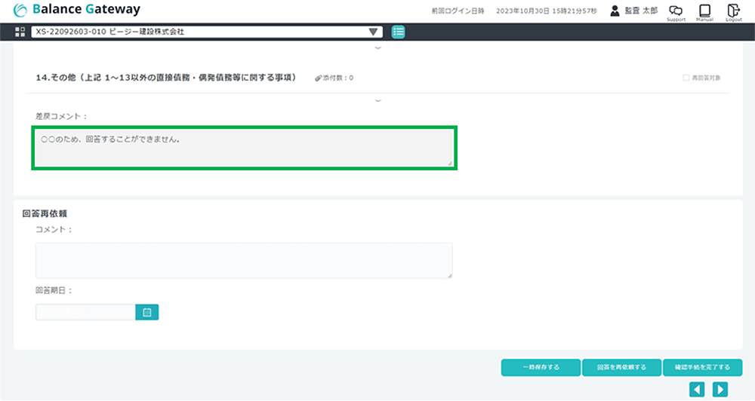This screenshot has height=401, width=755.
Task: Click the user profile icon 監査 太郎
Action: (615, 11)
